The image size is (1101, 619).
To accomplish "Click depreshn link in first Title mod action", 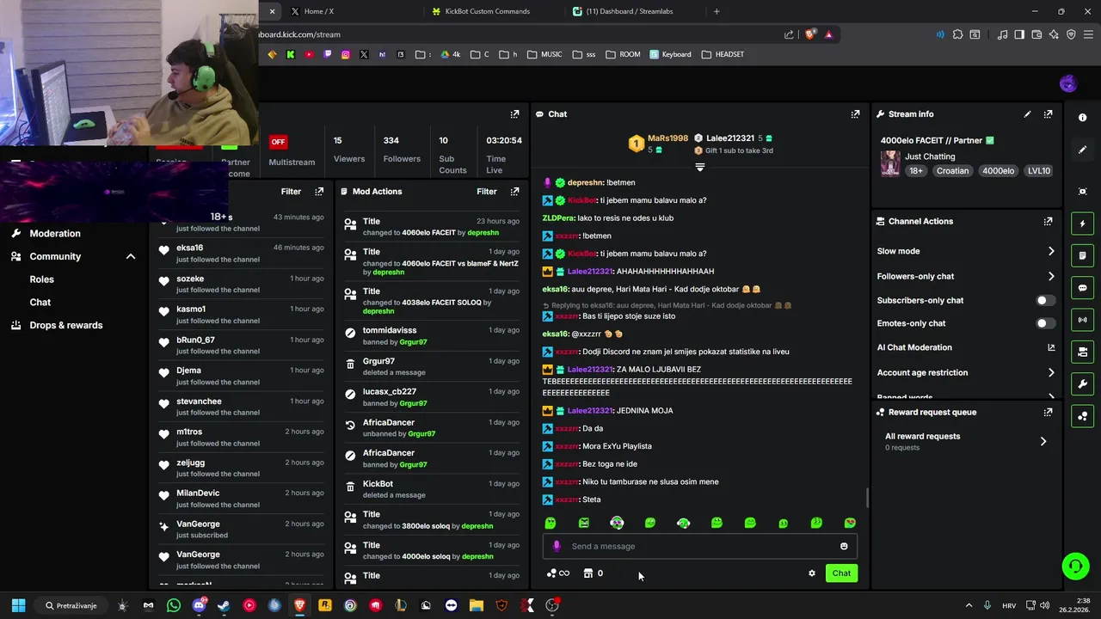I will coord(483,232).
